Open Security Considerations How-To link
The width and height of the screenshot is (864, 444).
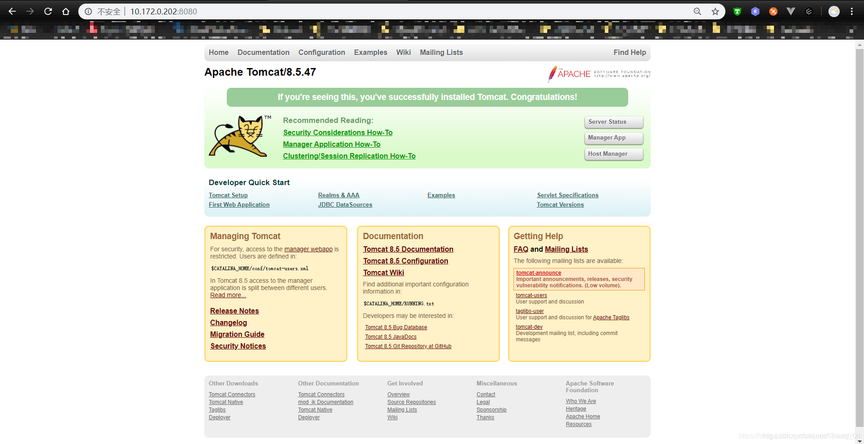click(x=337, y=132)
